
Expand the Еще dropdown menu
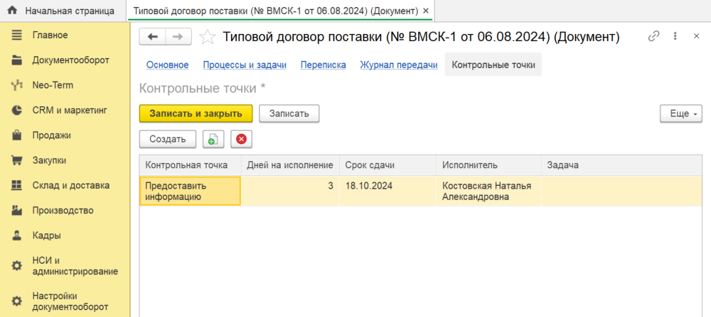coord(681,113)
